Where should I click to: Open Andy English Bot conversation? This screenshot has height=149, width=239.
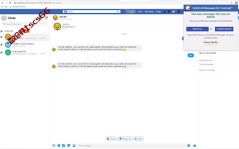[x=27, y=53]
